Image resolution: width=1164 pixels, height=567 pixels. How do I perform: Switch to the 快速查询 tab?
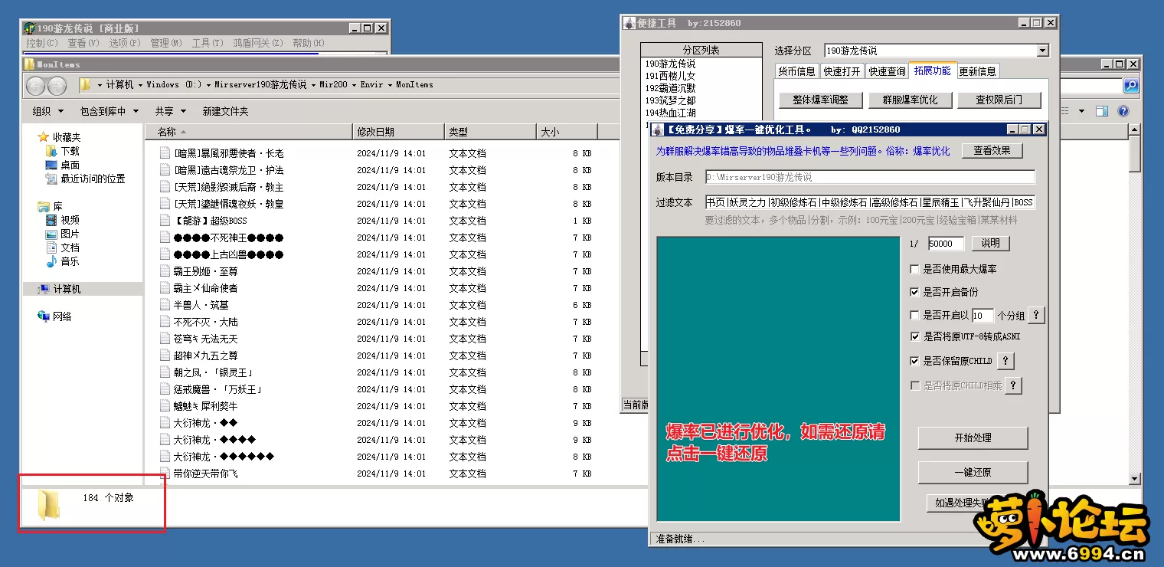[x=887, y=71]
